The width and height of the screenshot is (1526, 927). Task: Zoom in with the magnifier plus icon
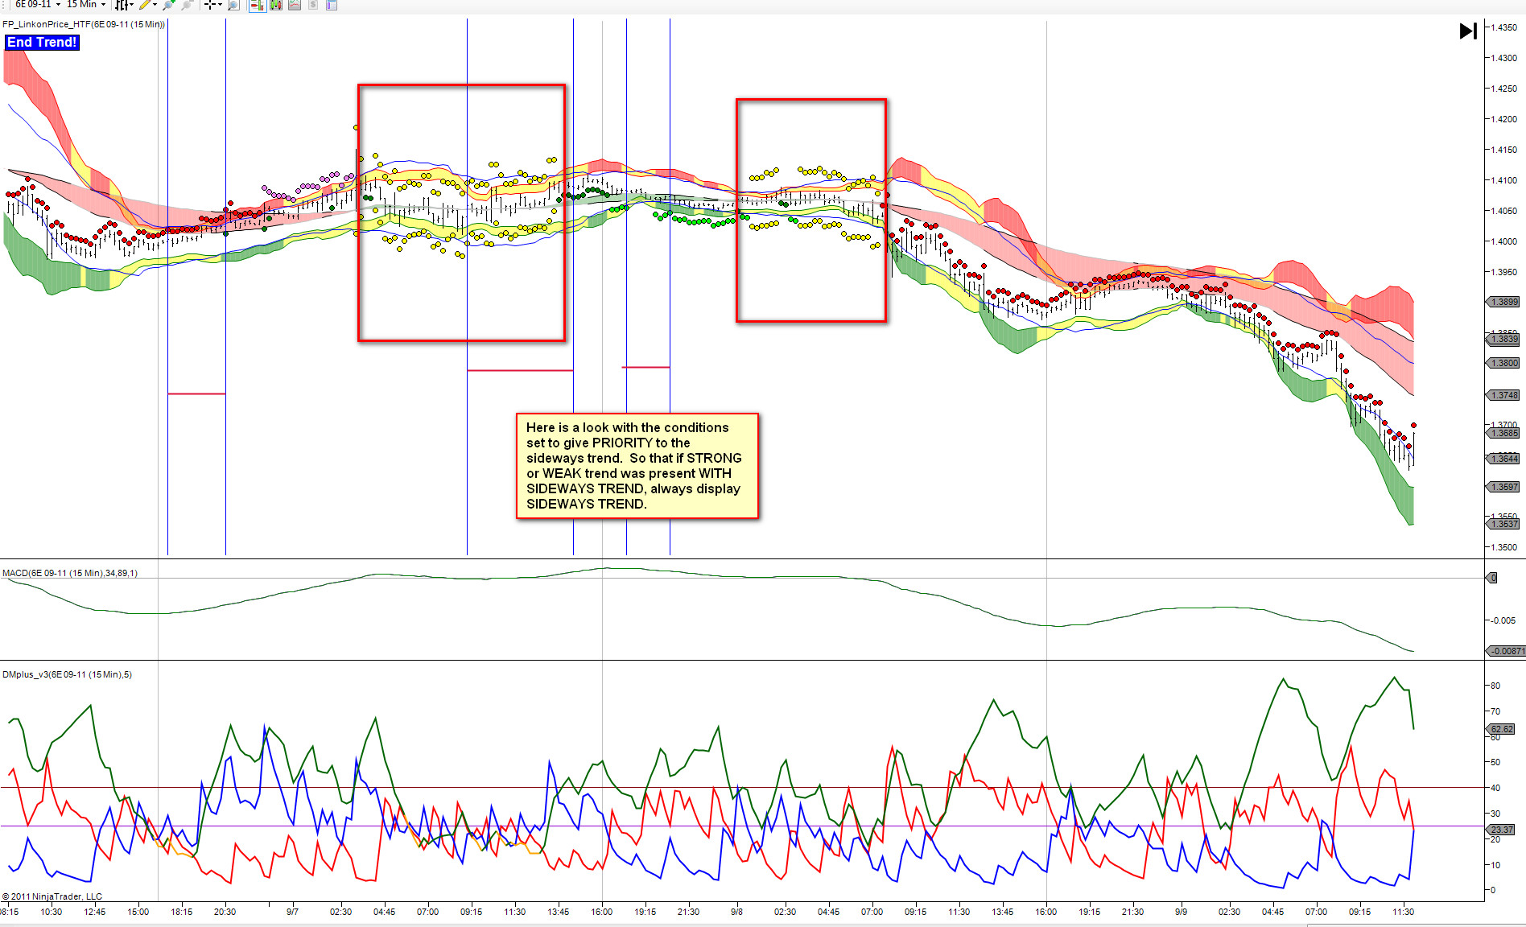tap(168, 5)
